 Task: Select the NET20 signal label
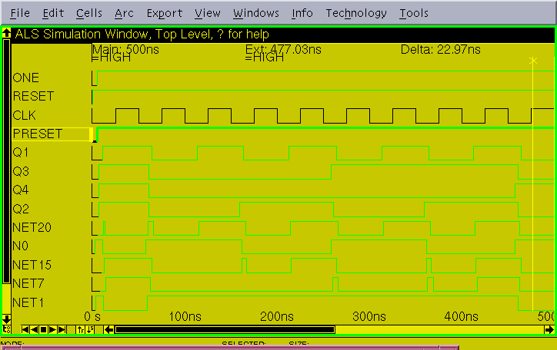[32, 227]
